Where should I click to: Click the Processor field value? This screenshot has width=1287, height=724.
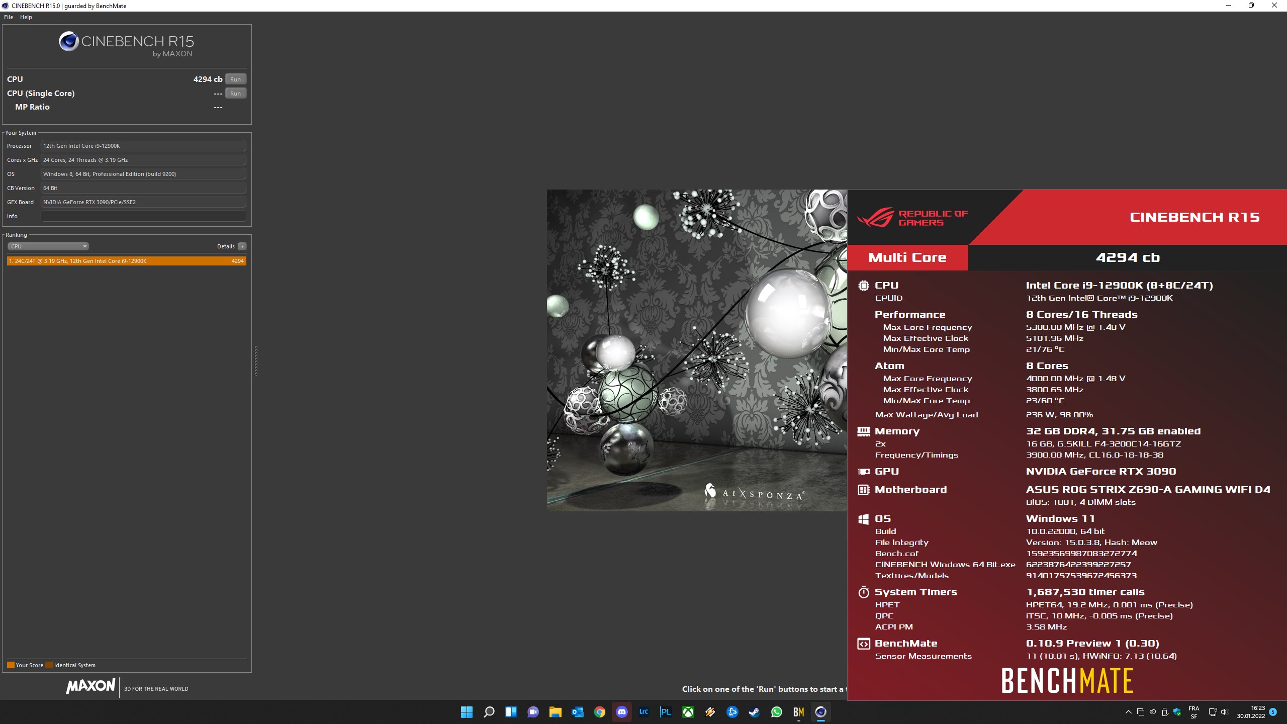(x=143, y=146)
